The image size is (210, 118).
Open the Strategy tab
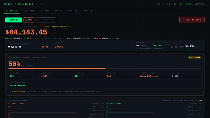[72, 11]
